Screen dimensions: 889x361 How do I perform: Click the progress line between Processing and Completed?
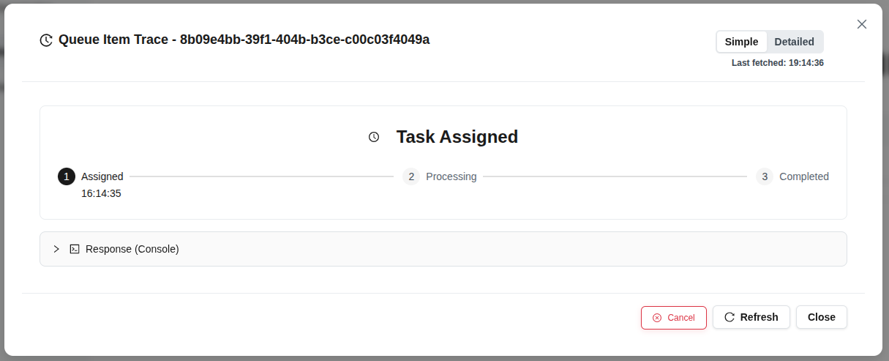pos(615,176)
